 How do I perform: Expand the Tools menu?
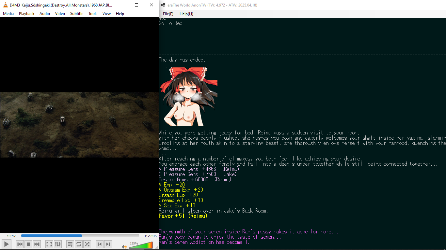93,14
